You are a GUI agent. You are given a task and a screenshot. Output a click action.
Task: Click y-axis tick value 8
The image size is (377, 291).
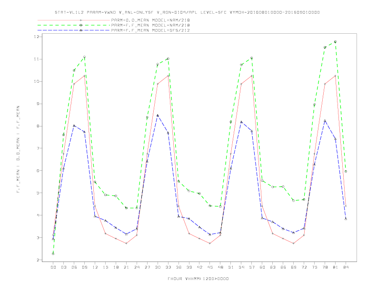coord(38,126)
